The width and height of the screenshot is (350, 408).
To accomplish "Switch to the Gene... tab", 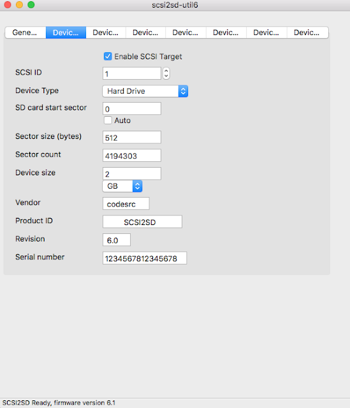I will click(26, 33).
